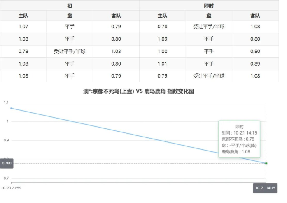This screenshot has width=287, height=203.
Task: Click the 1.09 live home odds cell
Action: (162, 39)
